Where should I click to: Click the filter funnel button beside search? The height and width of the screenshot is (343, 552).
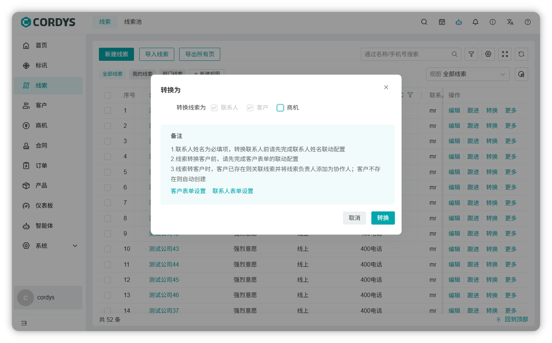[471, 54]
